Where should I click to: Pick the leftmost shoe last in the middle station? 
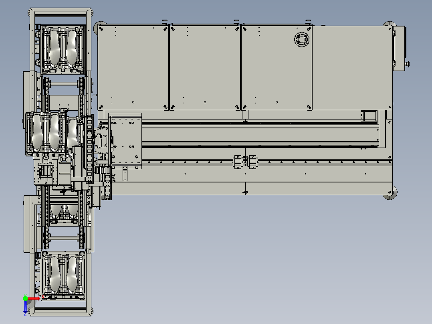pos(37,133)
